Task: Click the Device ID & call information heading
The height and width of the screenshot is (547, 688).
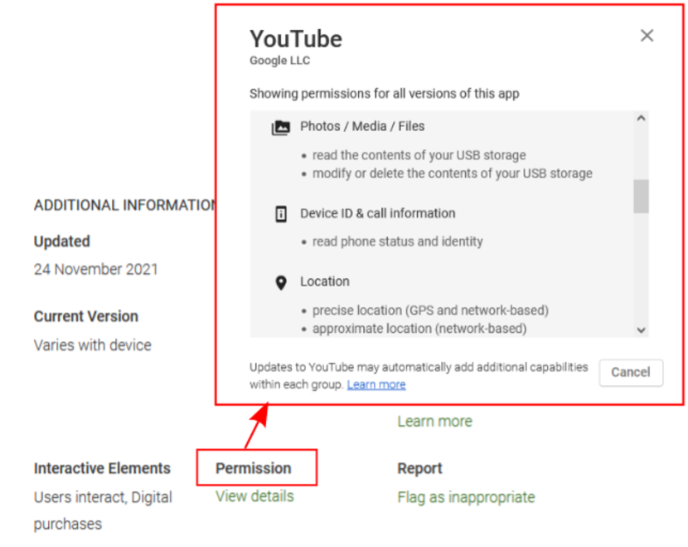Action: pyautogui.click(x=378, y=213)
